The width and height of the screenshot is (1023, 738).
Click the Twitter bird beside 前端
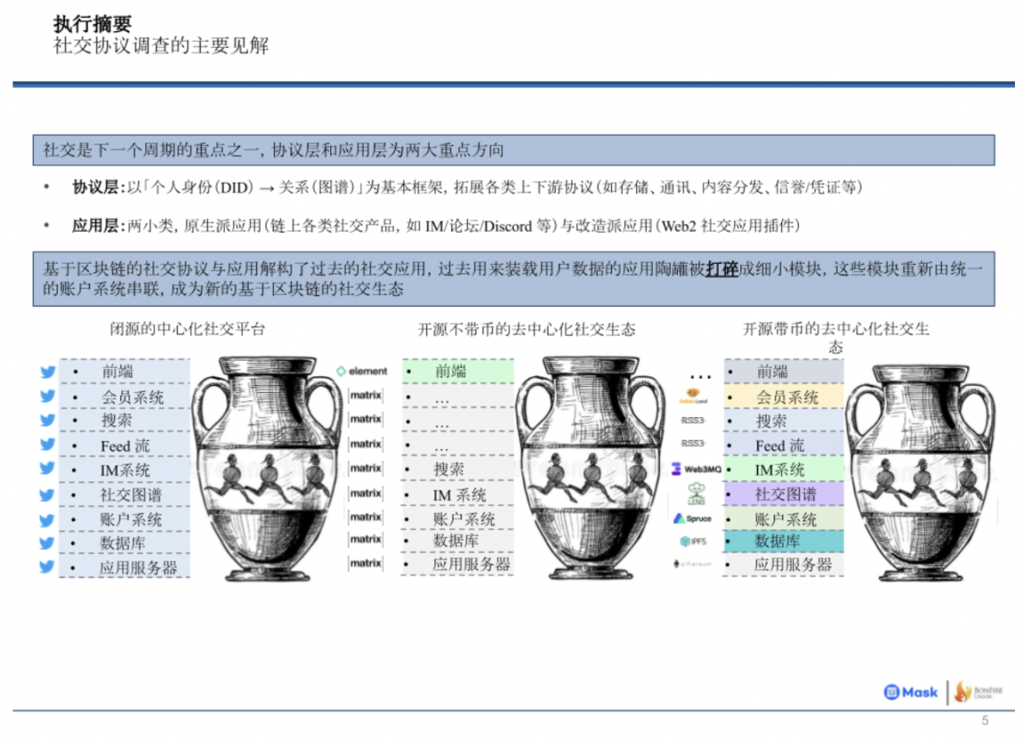(47, 372)
